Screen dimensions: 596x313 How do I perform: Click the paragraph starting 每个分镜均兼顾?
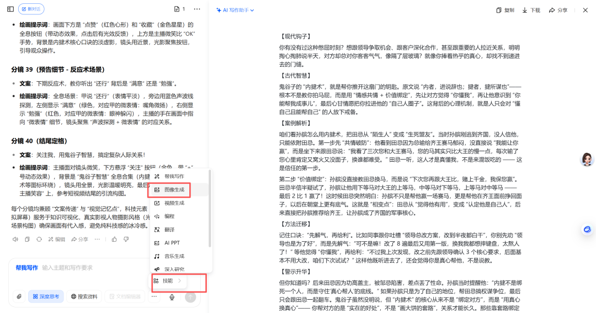[x=81, y=217]
